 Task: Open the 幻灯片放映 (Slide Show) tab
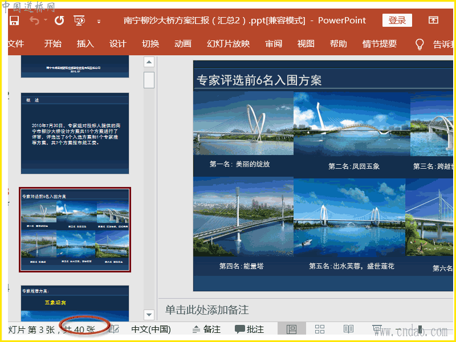tap(228, 44)
